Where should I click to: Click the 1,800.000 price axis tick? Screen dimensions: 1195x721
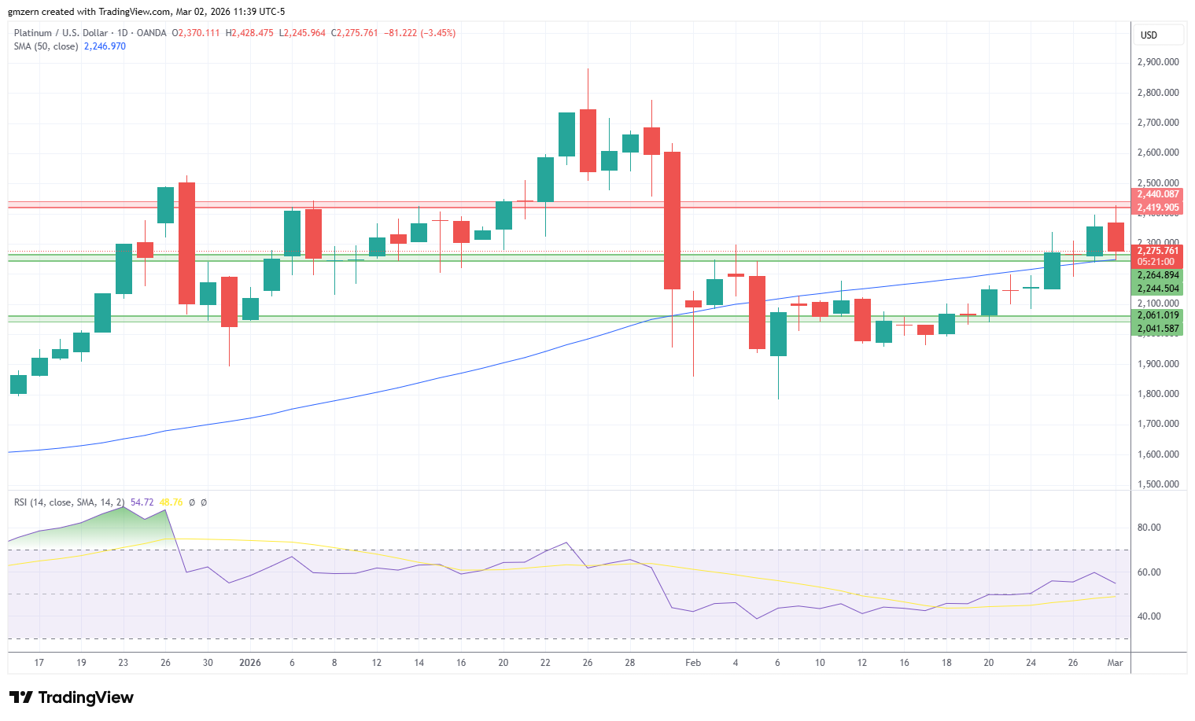pyautogui.click(x=1158, y=394)
